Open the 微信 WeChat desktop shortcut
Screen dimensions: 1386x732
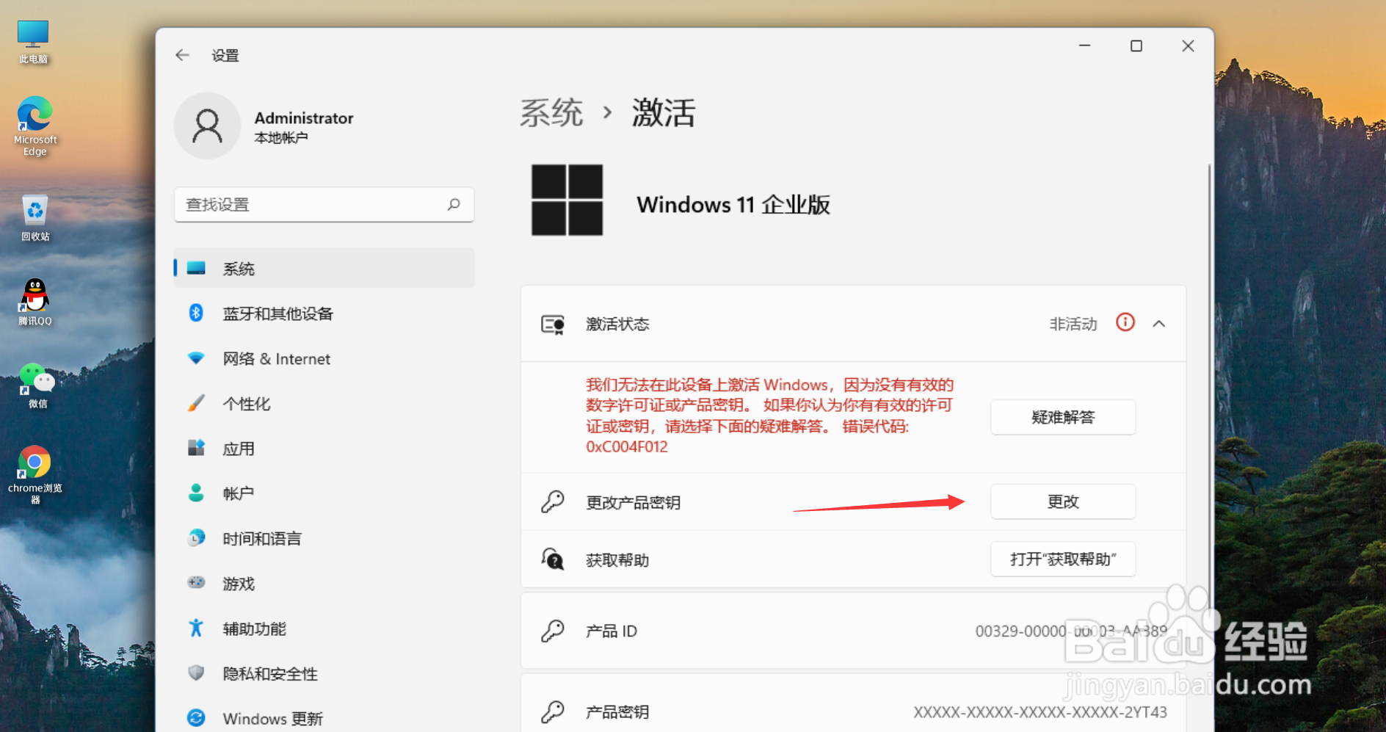coord(37,385)
